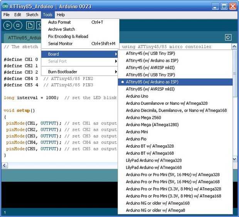Image resolution: width=239 pixels, height=217 pixels.
Task: Select Arduino Pro Mini (3.3V, 8 MHz) ATmega328
Action: click(175, 189)
